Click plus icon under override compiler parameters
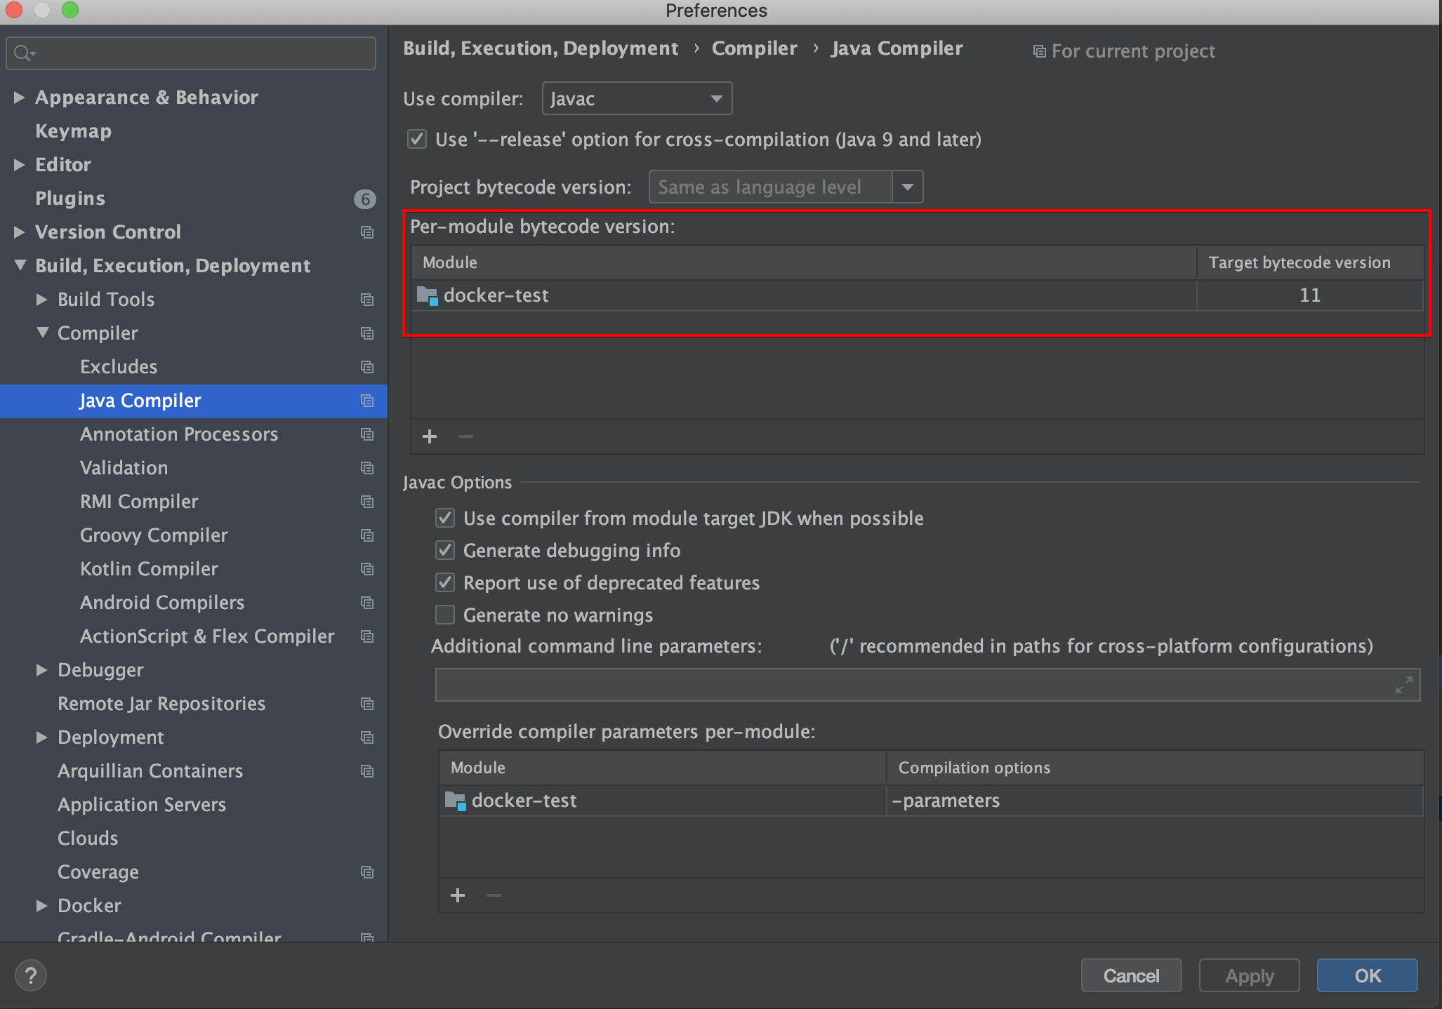This screenshot has width=1442, height=1009. [x=458, y=895]
